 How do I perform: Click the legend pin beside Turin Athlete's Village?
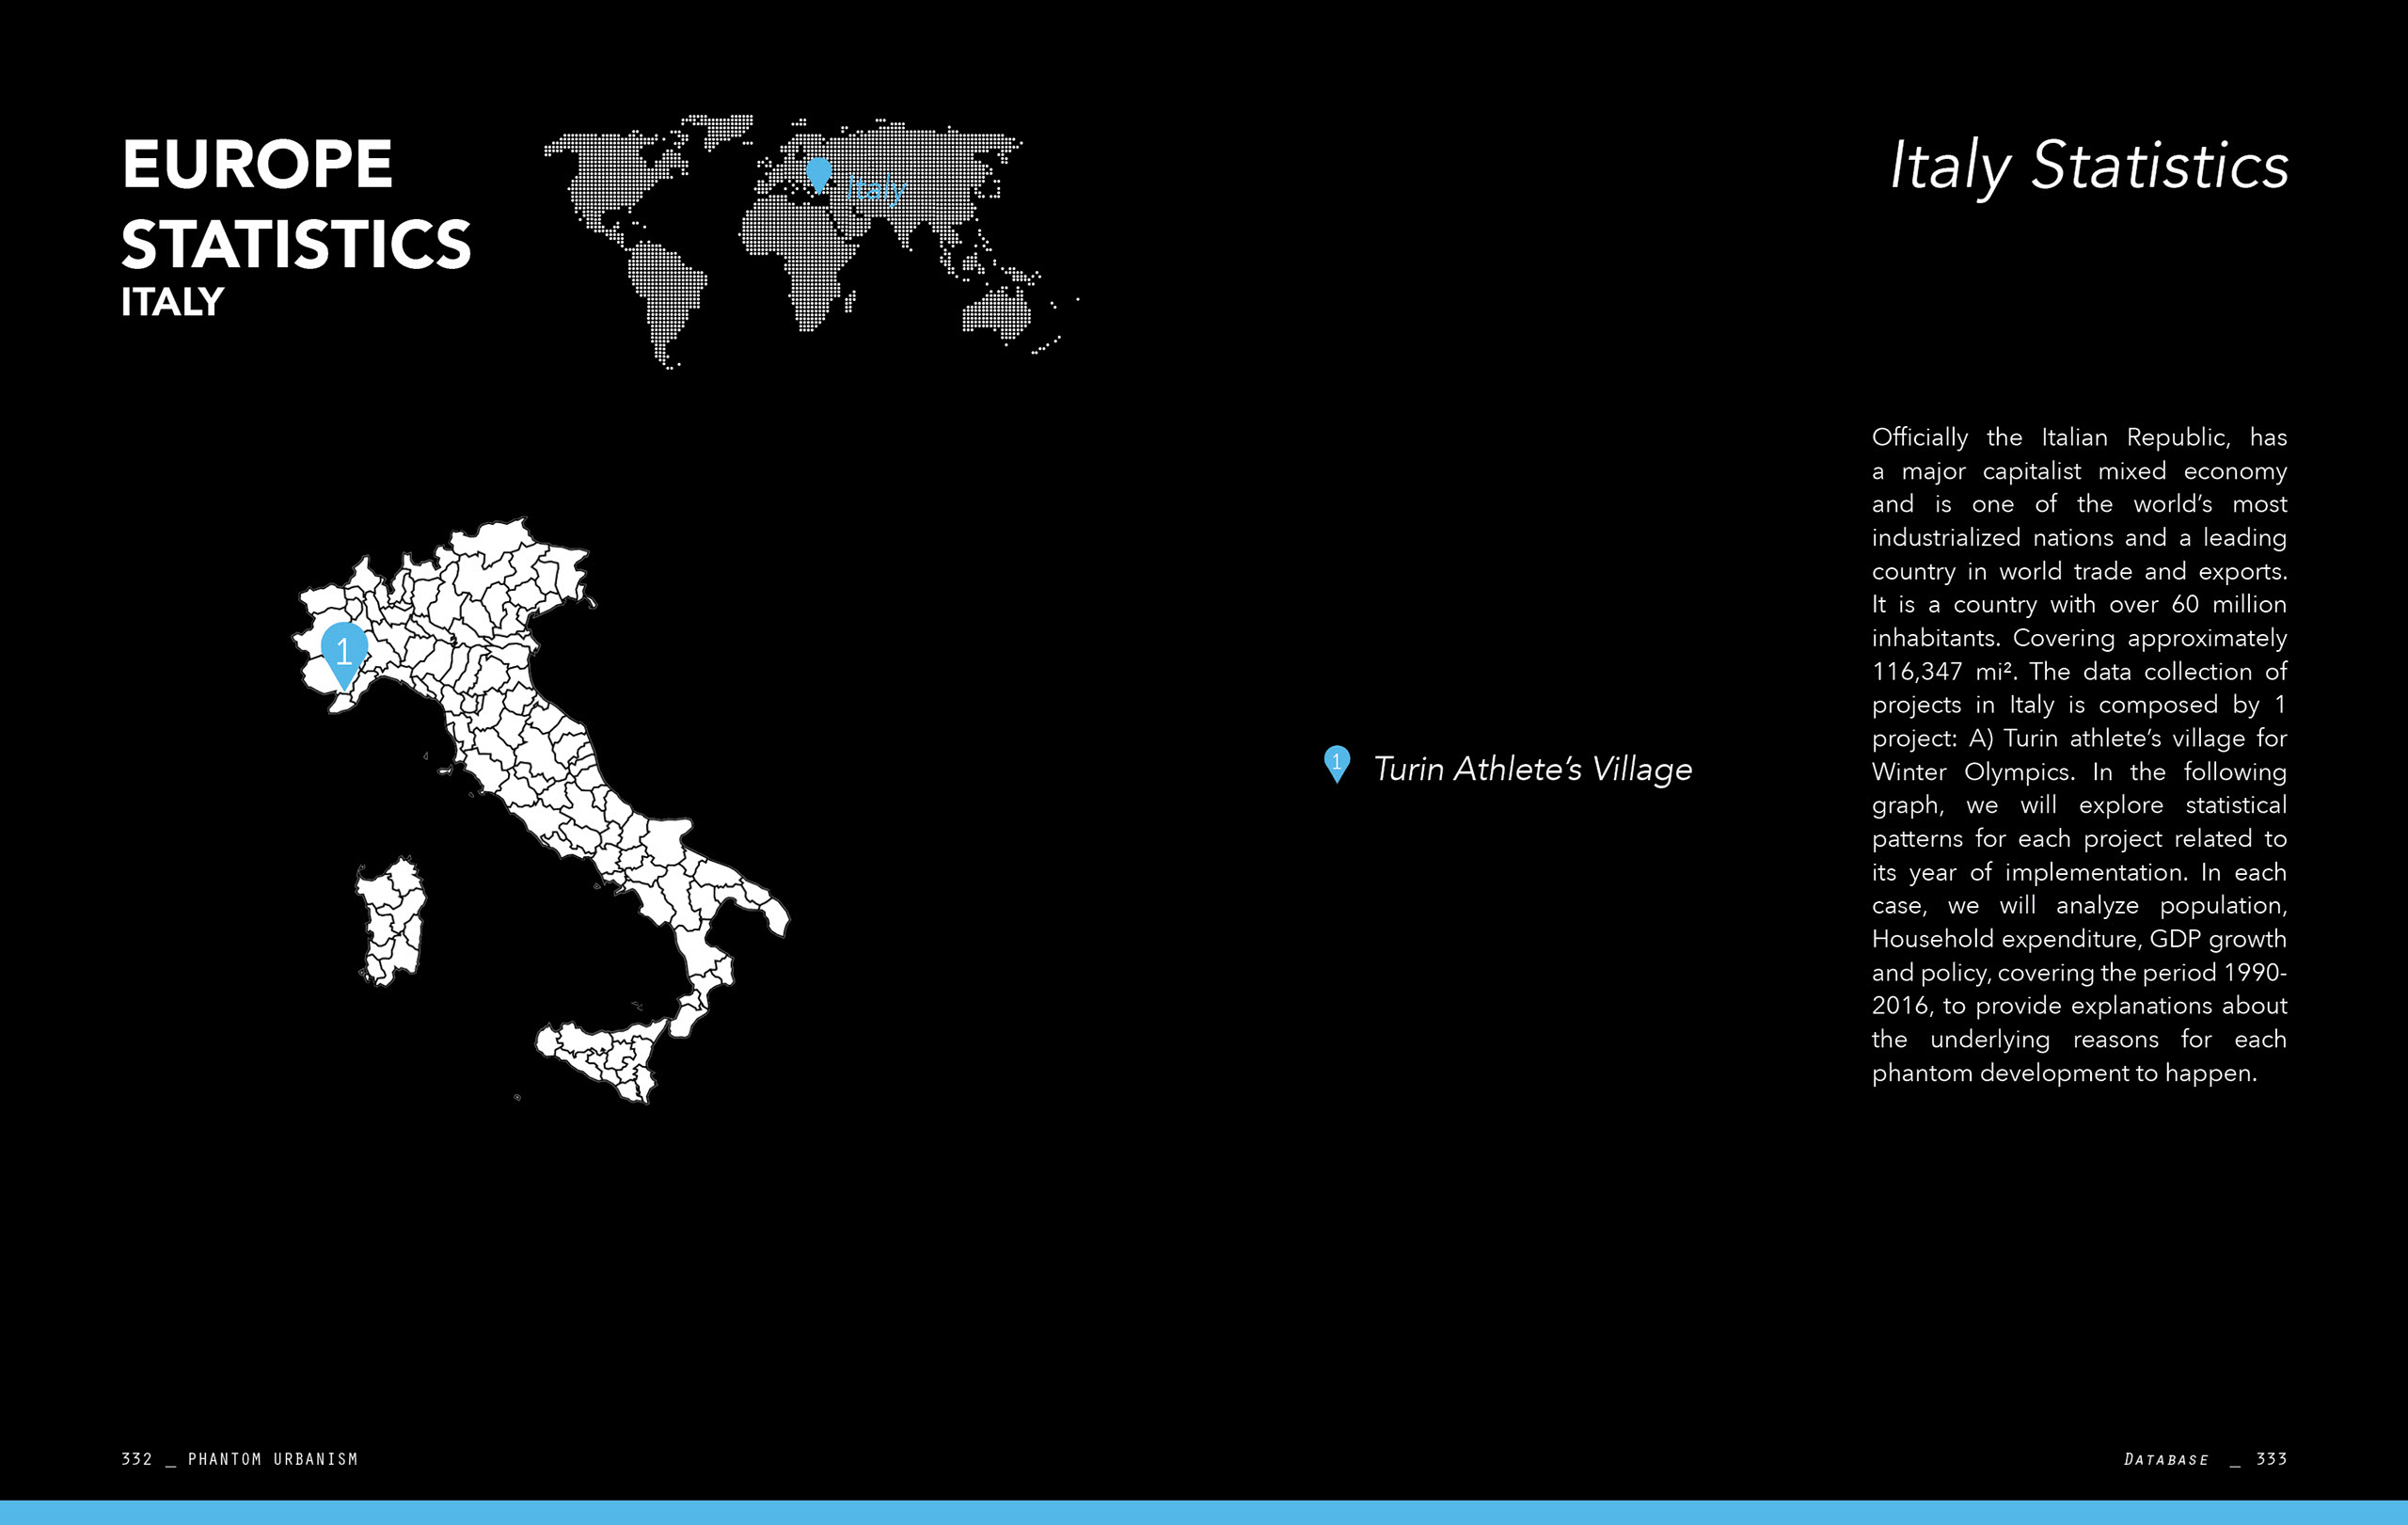[1336, 763]
